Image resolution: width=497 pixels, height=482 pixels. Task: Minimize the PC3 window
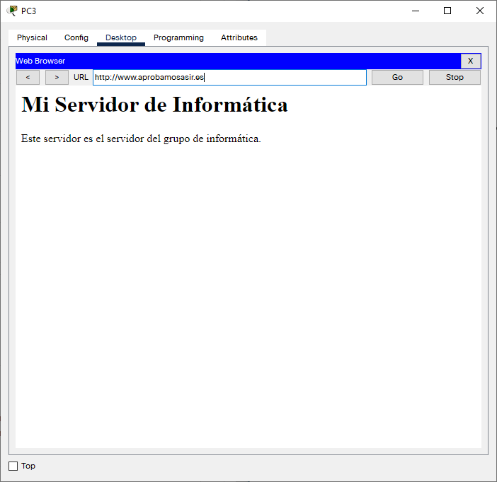tap(416, 11)
